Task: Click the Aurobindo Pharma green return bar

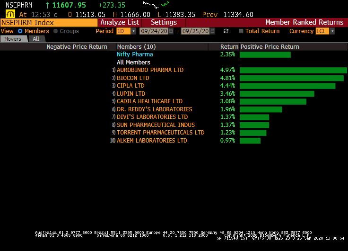Action: click(x=293, y=70)
